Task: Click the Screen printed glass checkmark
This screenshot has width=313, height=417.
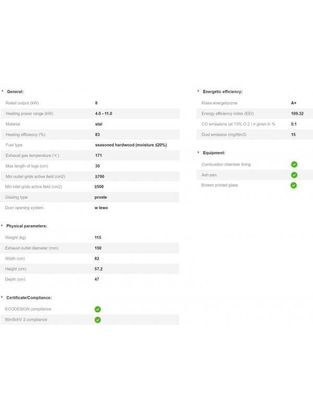Action: coord(294,185)
